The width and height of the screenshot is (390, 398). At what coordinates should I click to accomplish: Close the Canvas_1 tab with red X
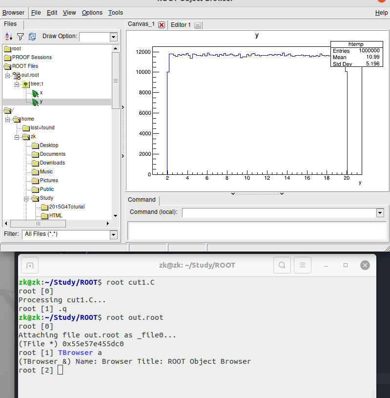point(162,25)
